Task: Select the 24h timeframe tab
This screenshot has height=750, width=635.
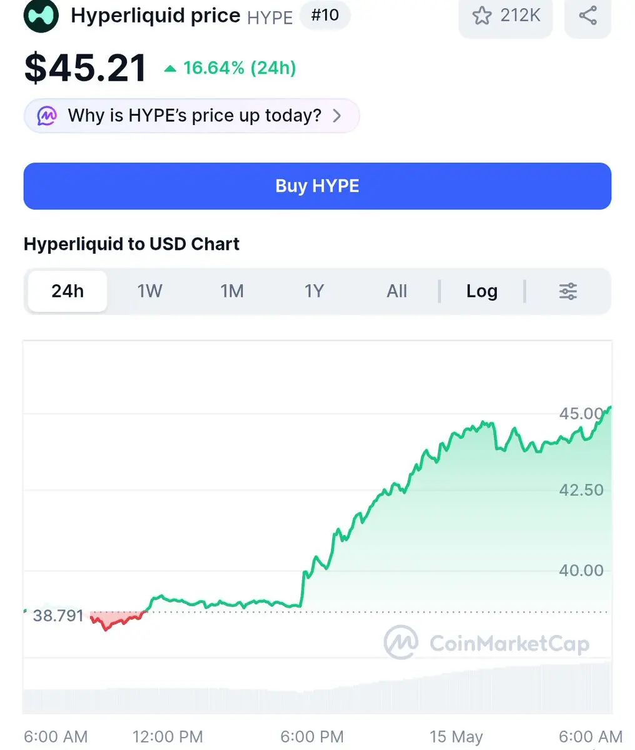Action: (68, 291)
